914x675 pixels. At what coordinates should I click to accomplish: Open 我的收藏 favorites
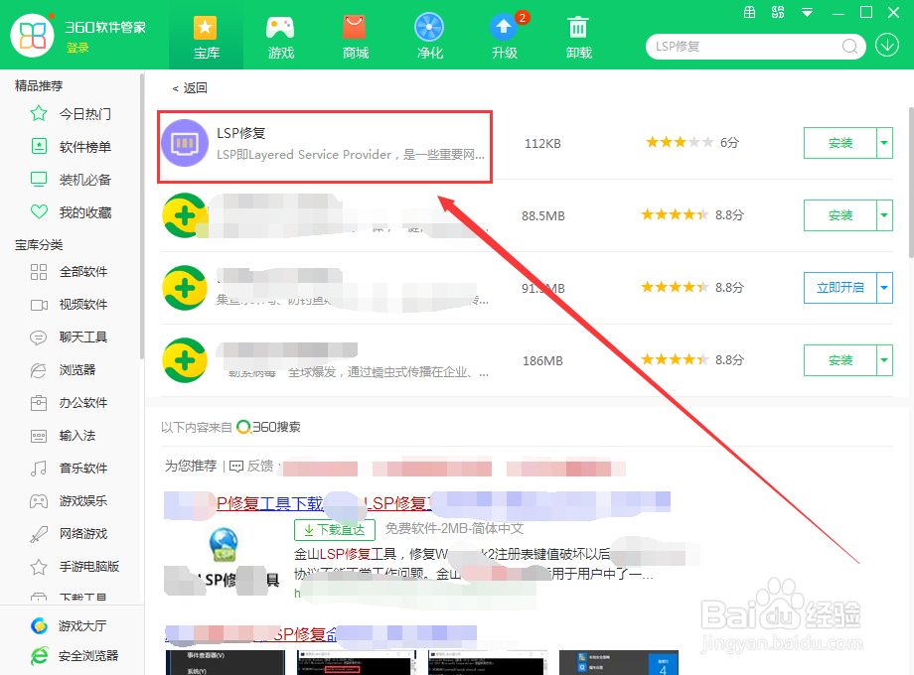[85, 212]
